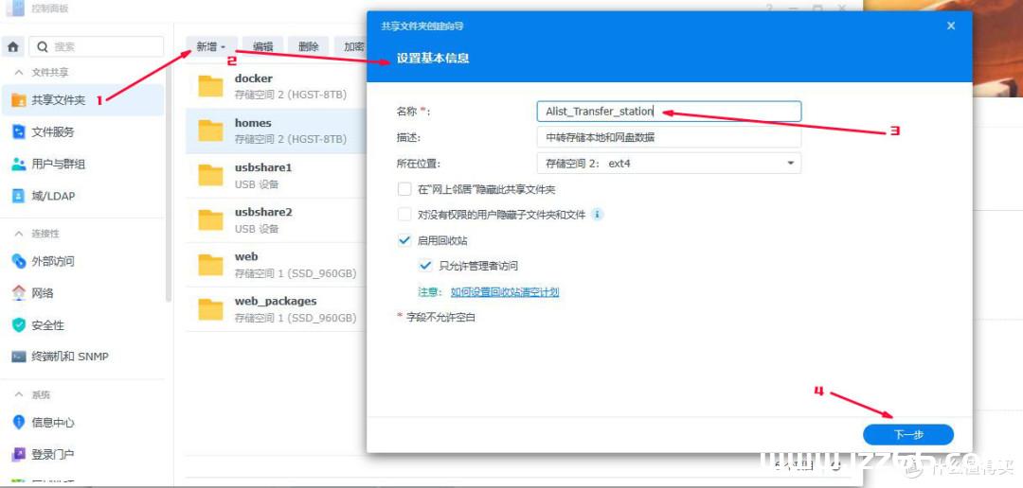Open the 如何设置回收站清空计划 link
The width and height of the screenshot is (1023, 488).
[505, 292]
